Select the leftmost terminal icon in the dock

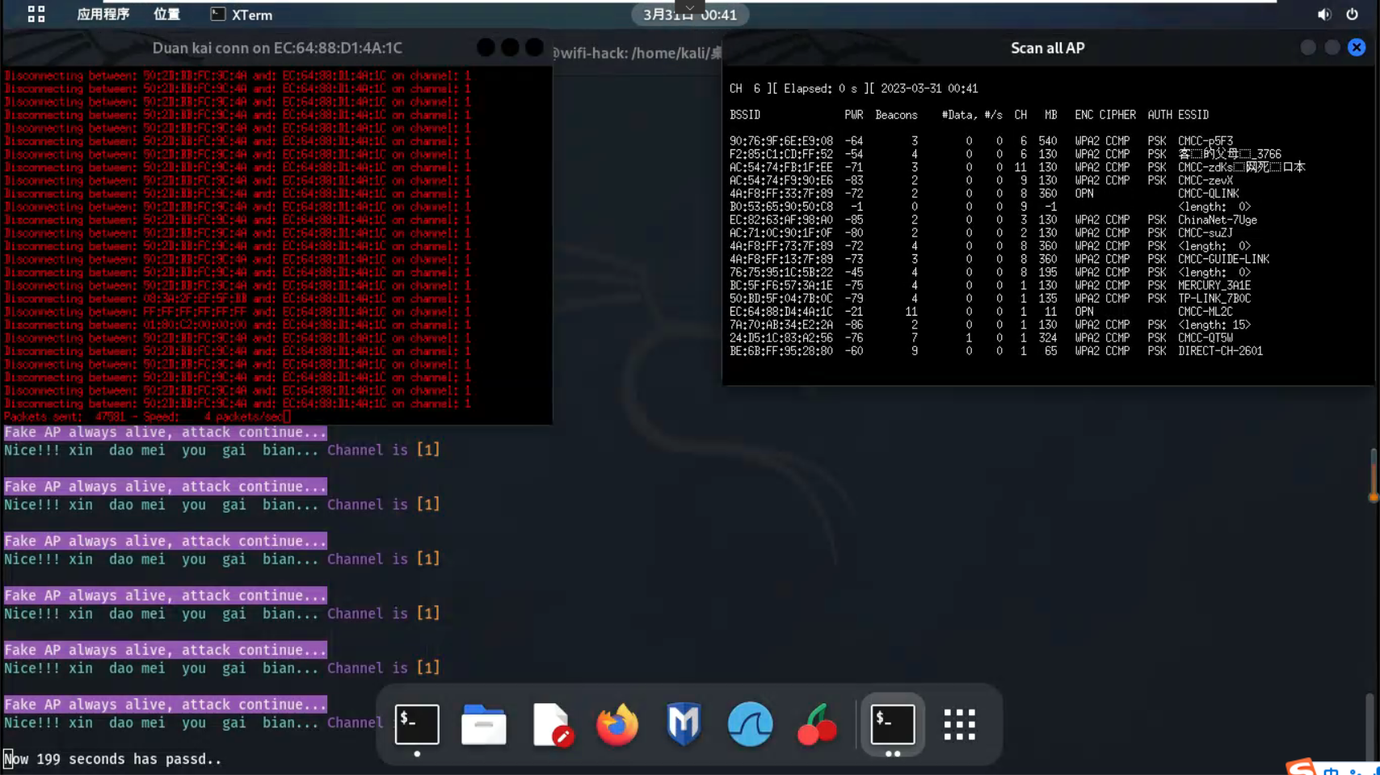click(416, 724)
